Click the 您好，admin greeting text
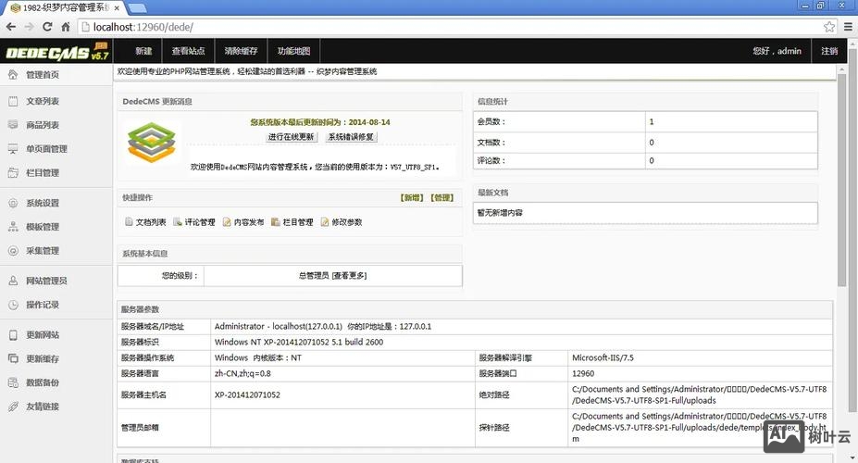 [x=777, y=51]
